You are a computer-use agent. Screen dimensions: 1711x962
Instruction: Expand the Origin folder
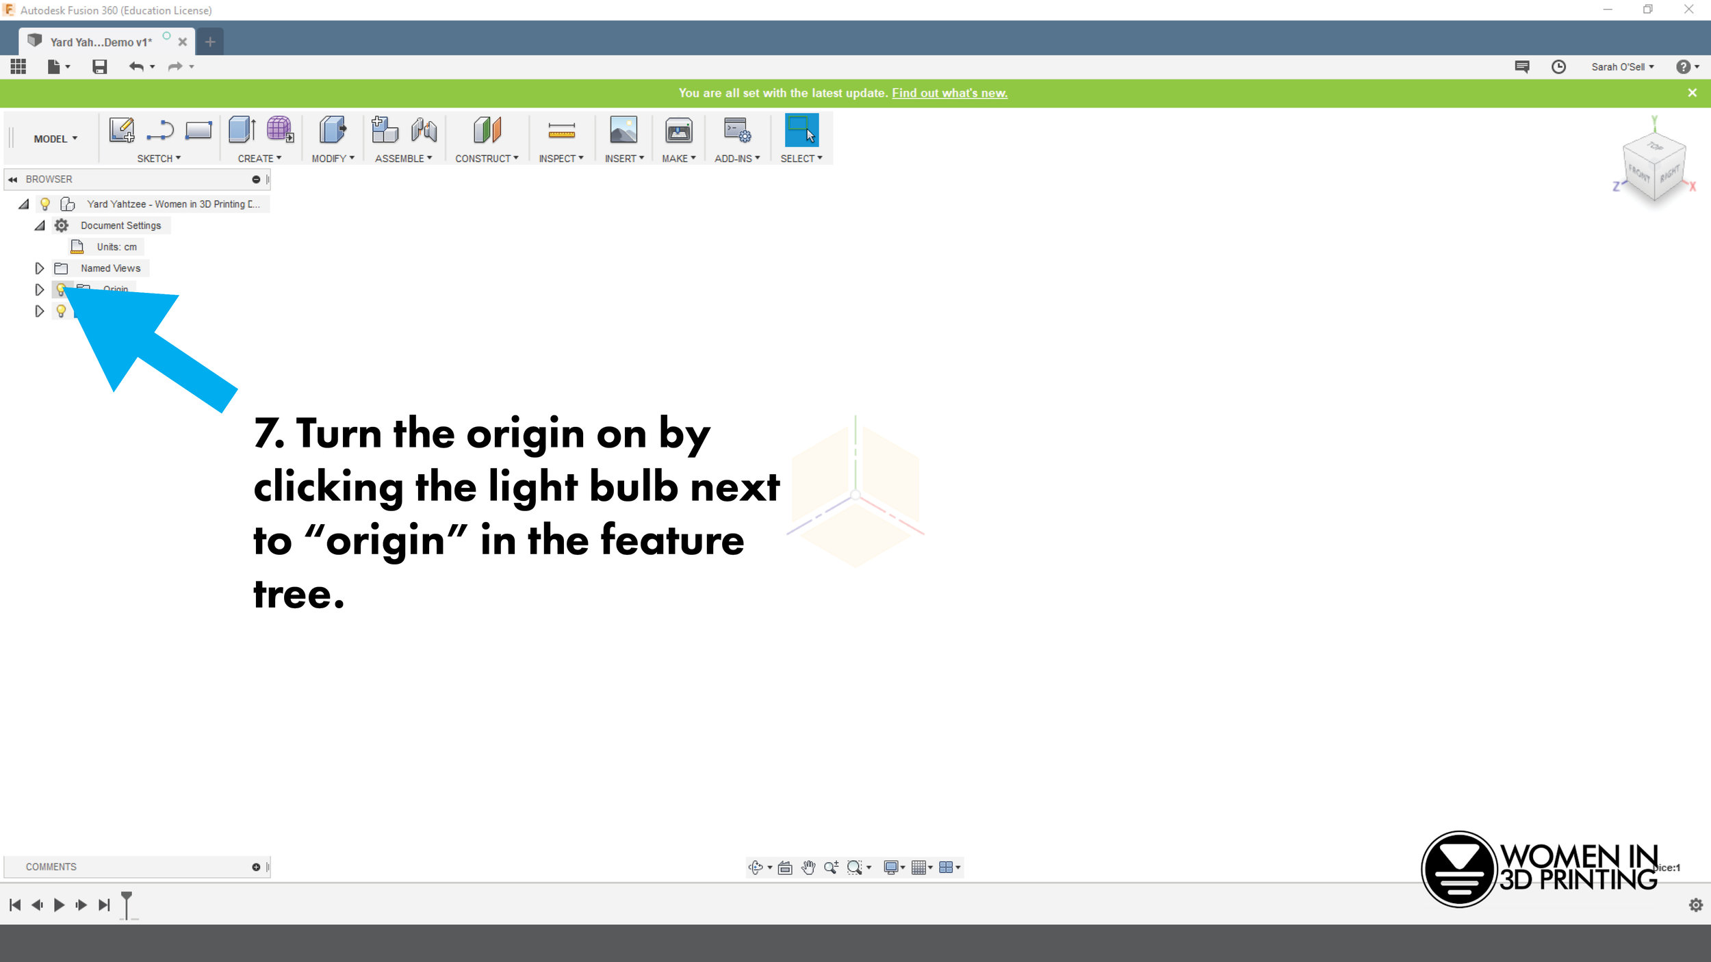(39, 289)
